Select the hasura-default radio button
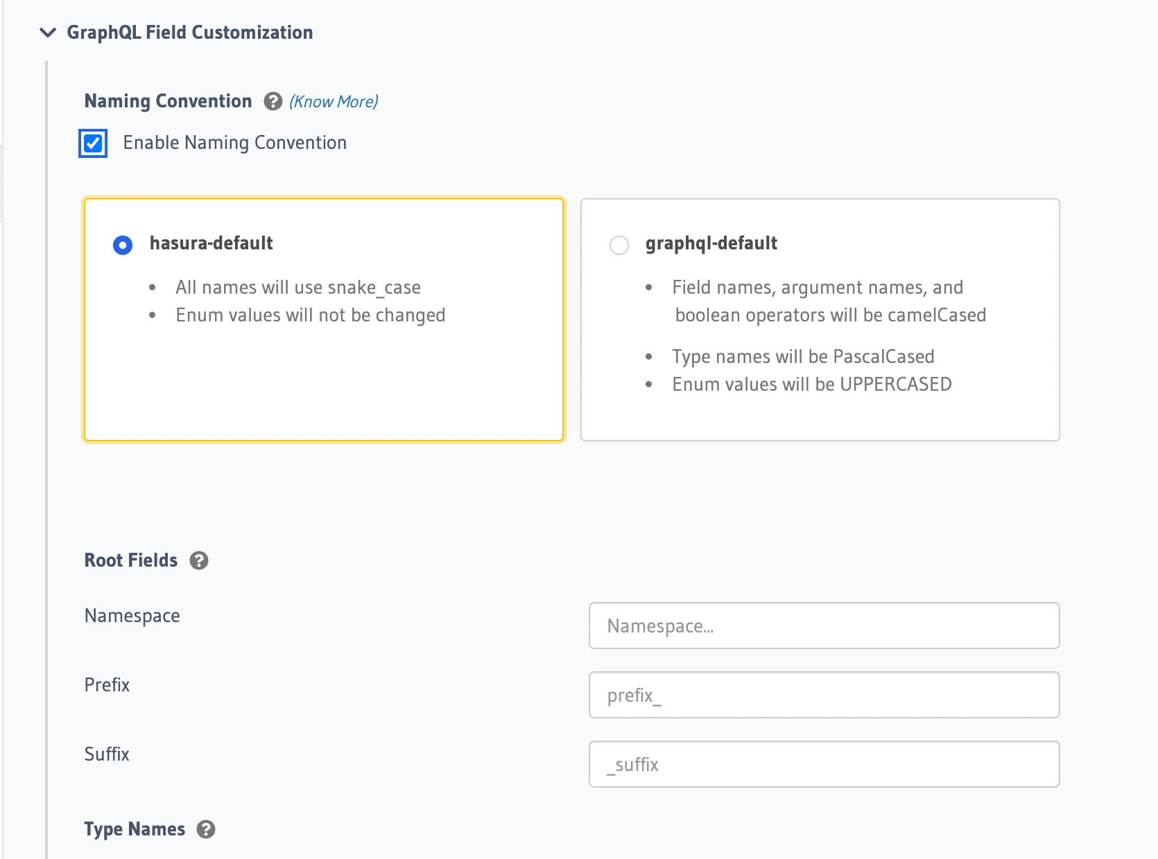The image size is (1158, 859). tap(123, 245)
